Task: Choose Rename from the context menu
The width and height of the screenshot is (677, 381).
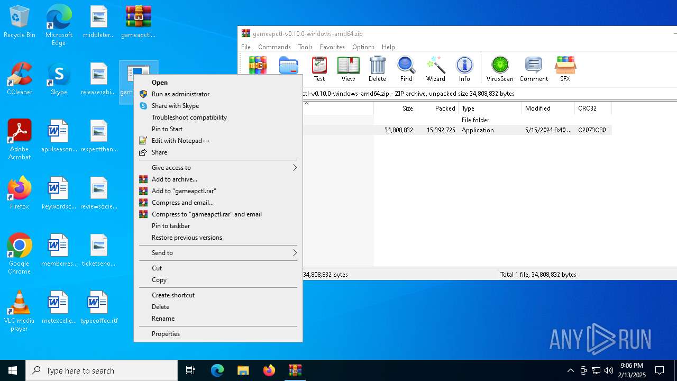Action: pyautogui.click(x=218, y=319)
